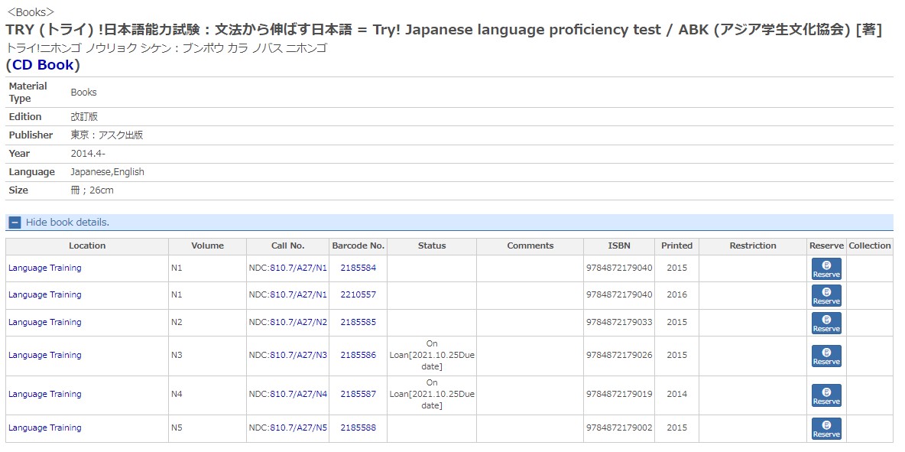Image resolution: width=905 pixels, height=452 pixels.
Task: Reserve the N1 copy with barcode 2185584
Action: tap(826, 269)
